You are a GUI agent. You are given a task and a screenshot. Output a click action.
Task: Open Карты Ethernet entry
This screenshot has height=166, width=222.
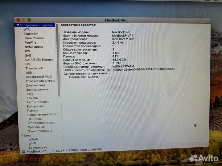[x=38, y=102]
